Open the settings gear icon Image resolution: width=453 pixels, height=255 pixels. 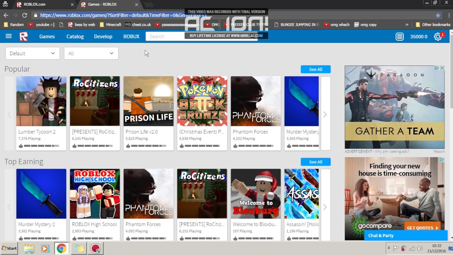[x=438, y=36]
